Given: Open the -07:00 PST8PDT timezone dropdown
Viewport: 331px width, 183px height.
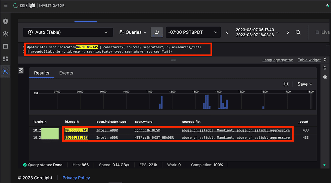Looking at the screenshot, I should (x=193, y=32).
